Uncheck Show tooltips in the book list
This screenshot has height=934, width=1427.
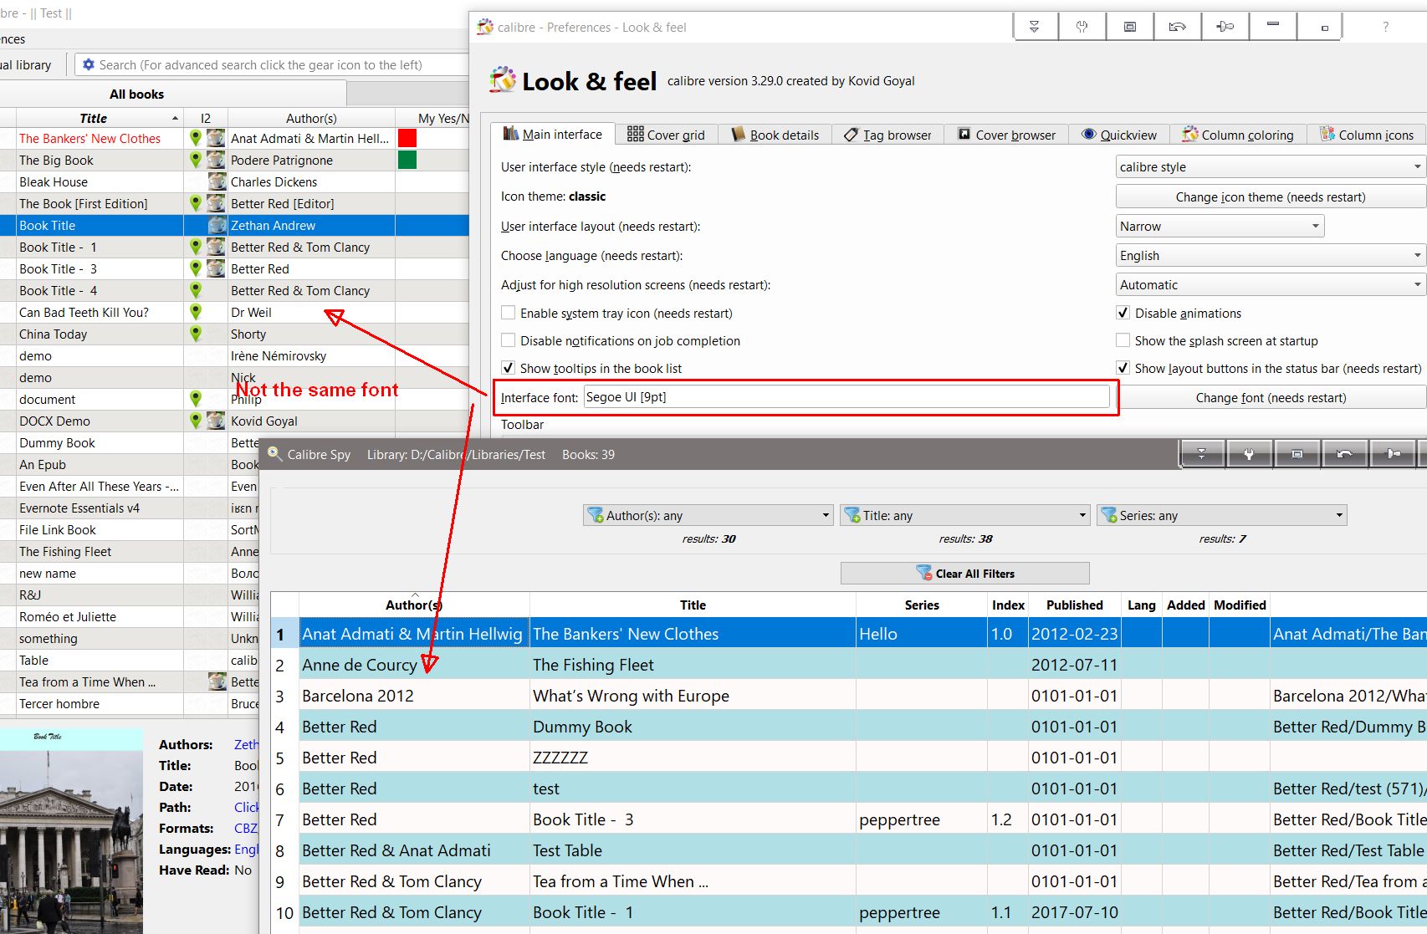(508, 368)
